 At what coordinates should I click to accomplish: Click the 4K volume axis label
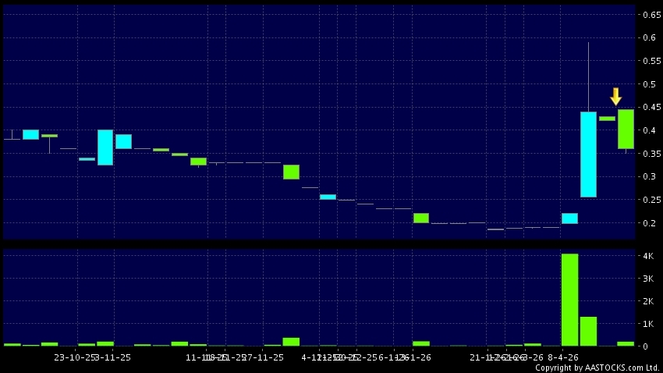point(647,256)
